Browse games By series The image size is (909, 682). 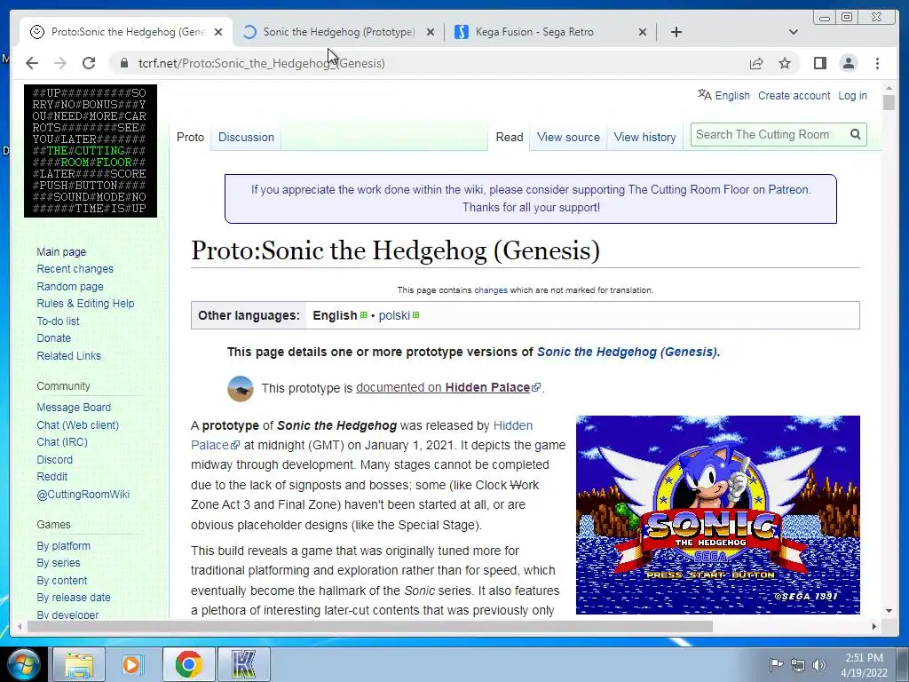pyautogui.click(x=59, y=562)
